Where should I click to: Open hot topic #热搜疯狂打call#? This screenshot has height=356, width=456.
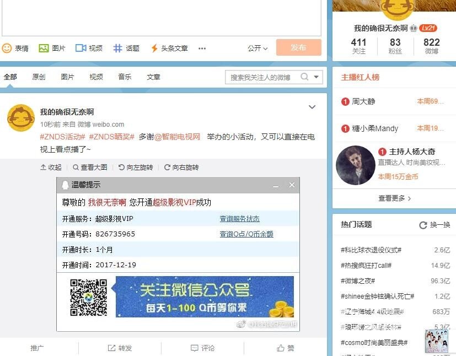(x=366, y=265)
